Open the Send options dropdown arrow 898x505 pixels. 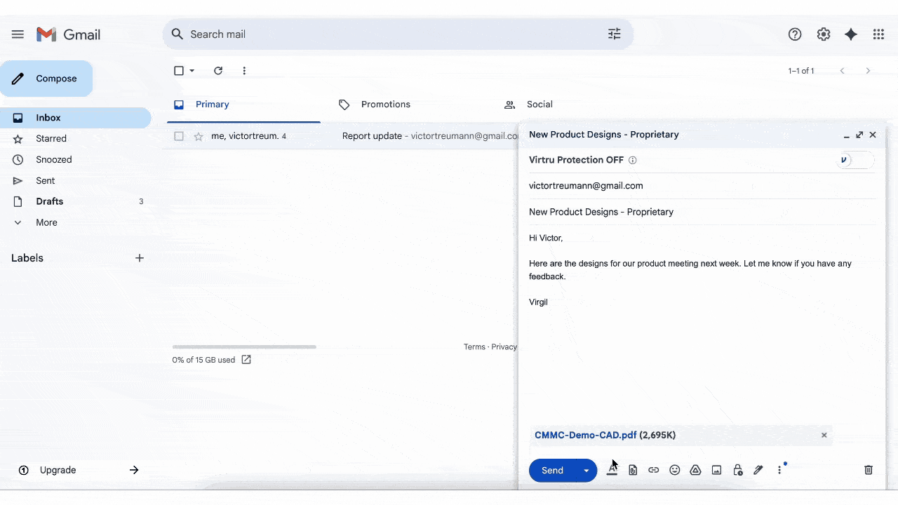pyautogui.click(x=587, y=470)
